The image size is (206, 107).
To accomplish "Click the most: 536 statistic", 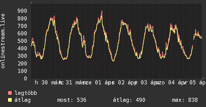I will 72,100.
